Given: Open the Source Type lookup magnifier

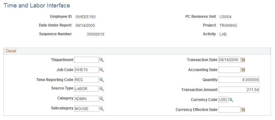Looking at the screenshot, I should [101, 89].
